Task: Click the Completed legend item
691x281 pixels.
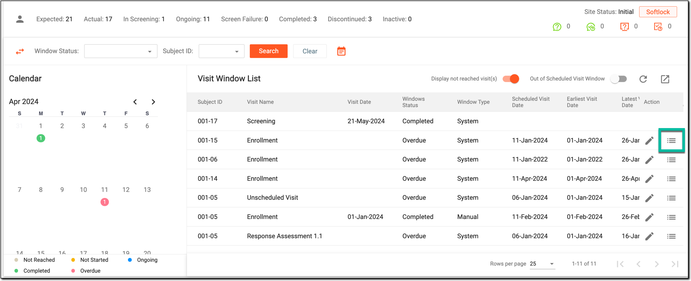Action: pos(32,271)
